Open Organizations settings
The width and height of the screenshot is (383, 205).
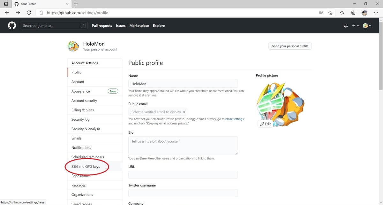(x=95, y=194)
